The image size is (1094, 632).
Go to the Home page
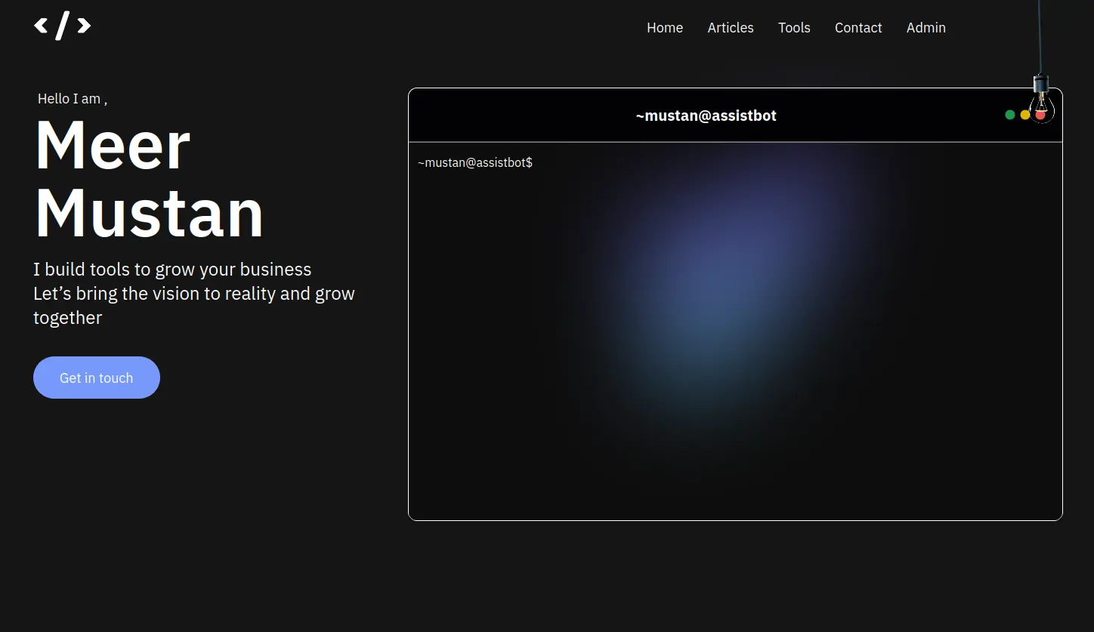664,28
